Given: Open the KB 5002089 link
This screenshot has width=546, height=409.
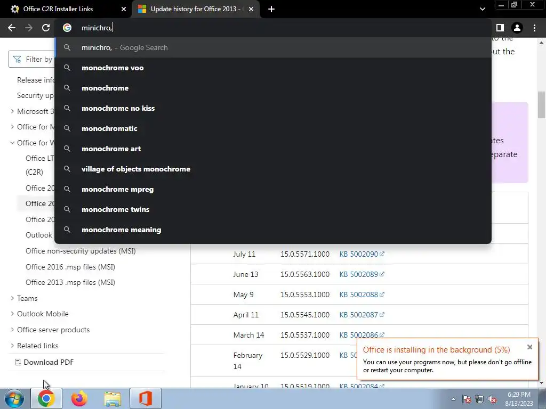Looking at the screenshot, I should (362, 274).
